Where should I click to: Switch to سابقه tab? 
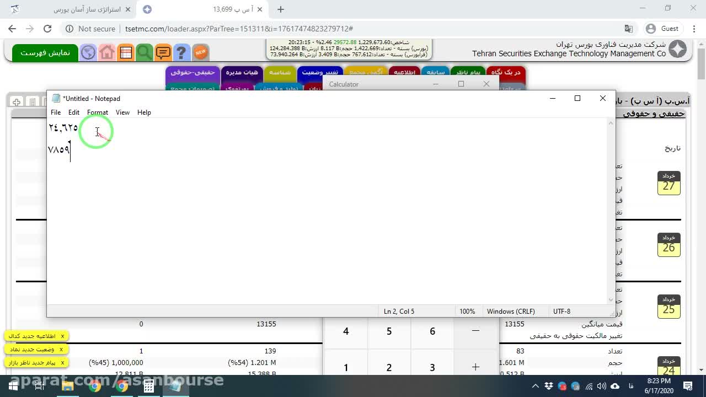tap(436, 72)
